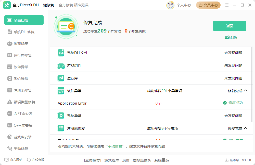Click the 在线客服 headset icon
Image resolution: width=255 pixels, height=165 pixels.
pos(29,160)
